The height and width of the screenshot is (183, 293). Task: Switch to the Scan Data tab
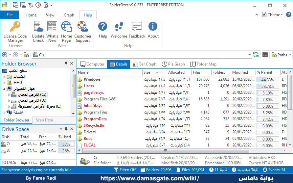(44, 120)
